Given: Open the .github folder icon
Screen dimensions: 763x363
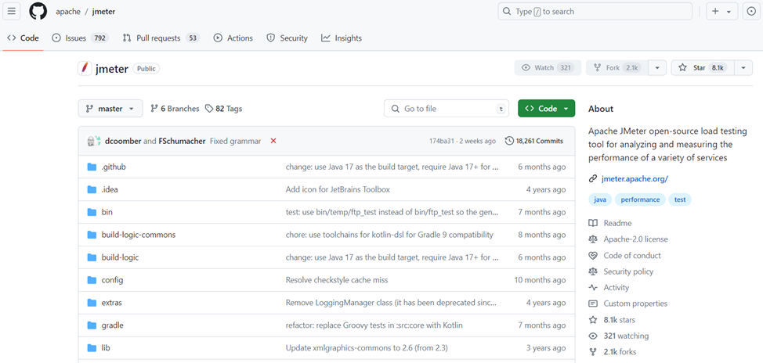Looking at the screenshot, I should click(92, 167).
